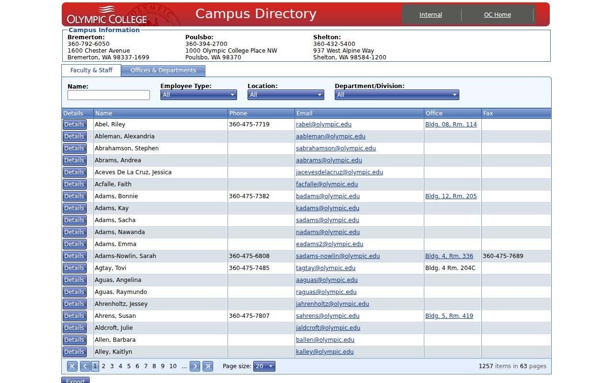Image resolution: width=613 pixels, height=383 pixels.
Task: Click the Export button
Action: [76, 381]
